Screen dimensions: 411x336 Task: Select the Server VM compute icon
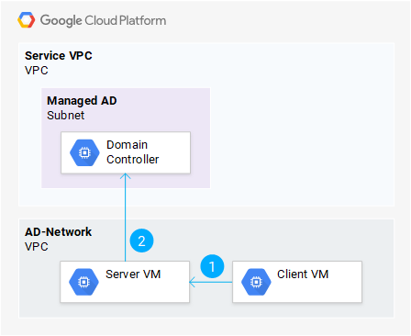83,282
